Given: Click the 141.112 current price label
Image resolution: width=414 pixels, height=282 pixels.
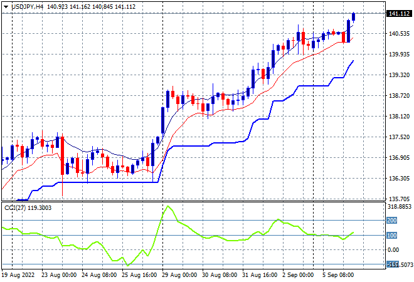Looking at the screenshot, I should click(x=399, y=13).
